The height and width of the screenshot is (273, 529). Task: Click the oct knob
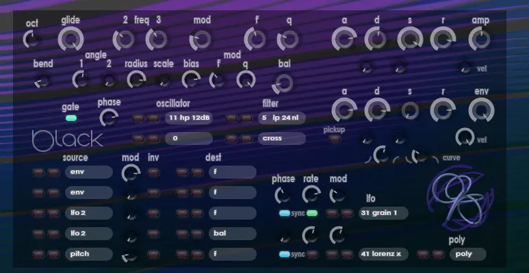[x=31, y=40]
